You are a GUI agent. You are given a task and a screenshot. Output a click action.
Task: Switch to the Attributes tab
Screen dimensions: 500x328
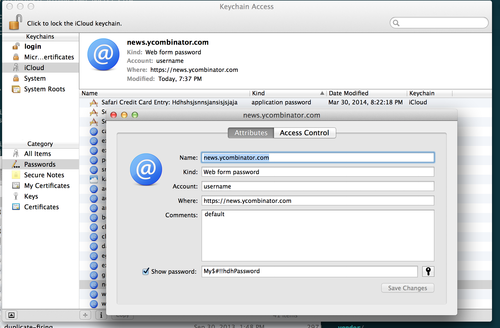coord(251,133)
